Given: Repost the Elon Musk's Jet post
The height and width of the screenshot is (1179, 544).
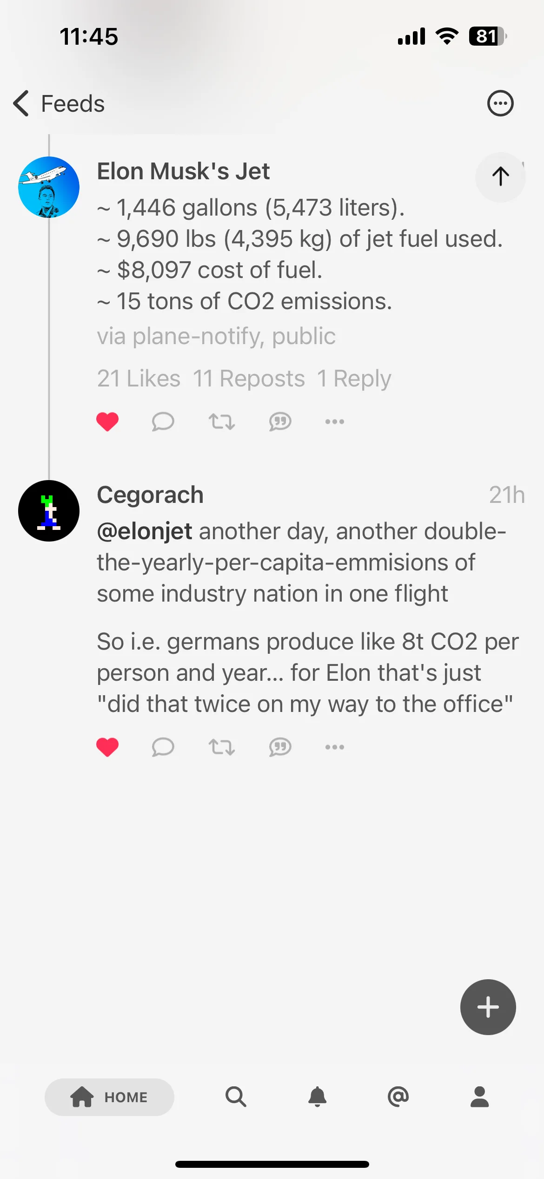Looking at the screenshot, I should pos(221,422).
